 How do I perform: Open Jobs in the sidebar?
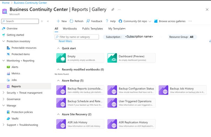(14, 80)
